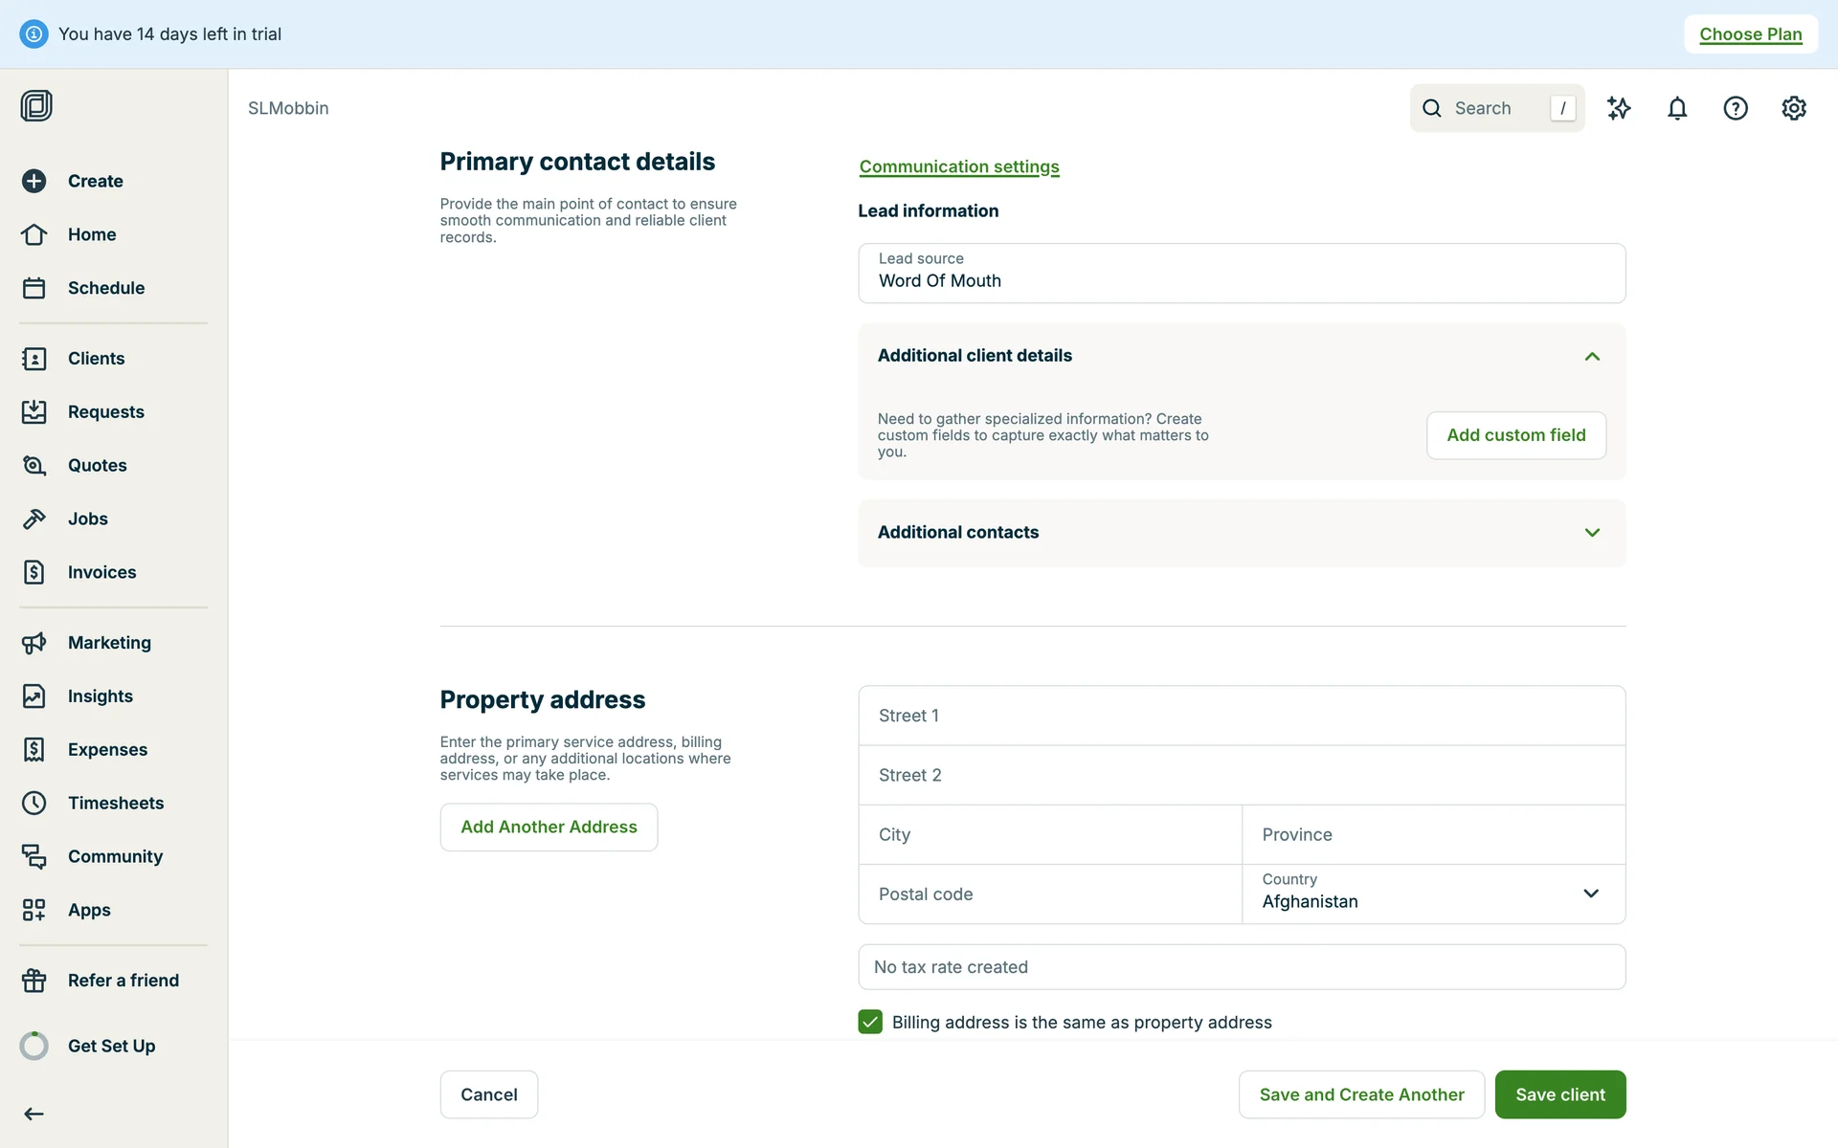Expand the Additional contacts section
The image size is (1838, 1148).
pyautogui.click(x=1592, y=533)
